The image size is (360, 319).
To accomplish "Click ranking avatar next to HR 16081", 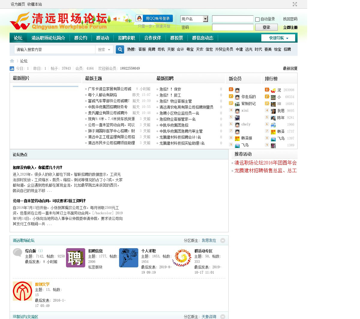I will tap(273, 104).
